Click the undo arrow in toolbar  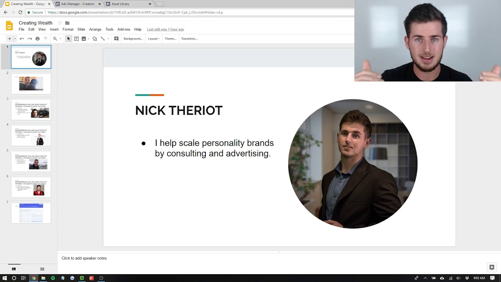click(22, 39)
